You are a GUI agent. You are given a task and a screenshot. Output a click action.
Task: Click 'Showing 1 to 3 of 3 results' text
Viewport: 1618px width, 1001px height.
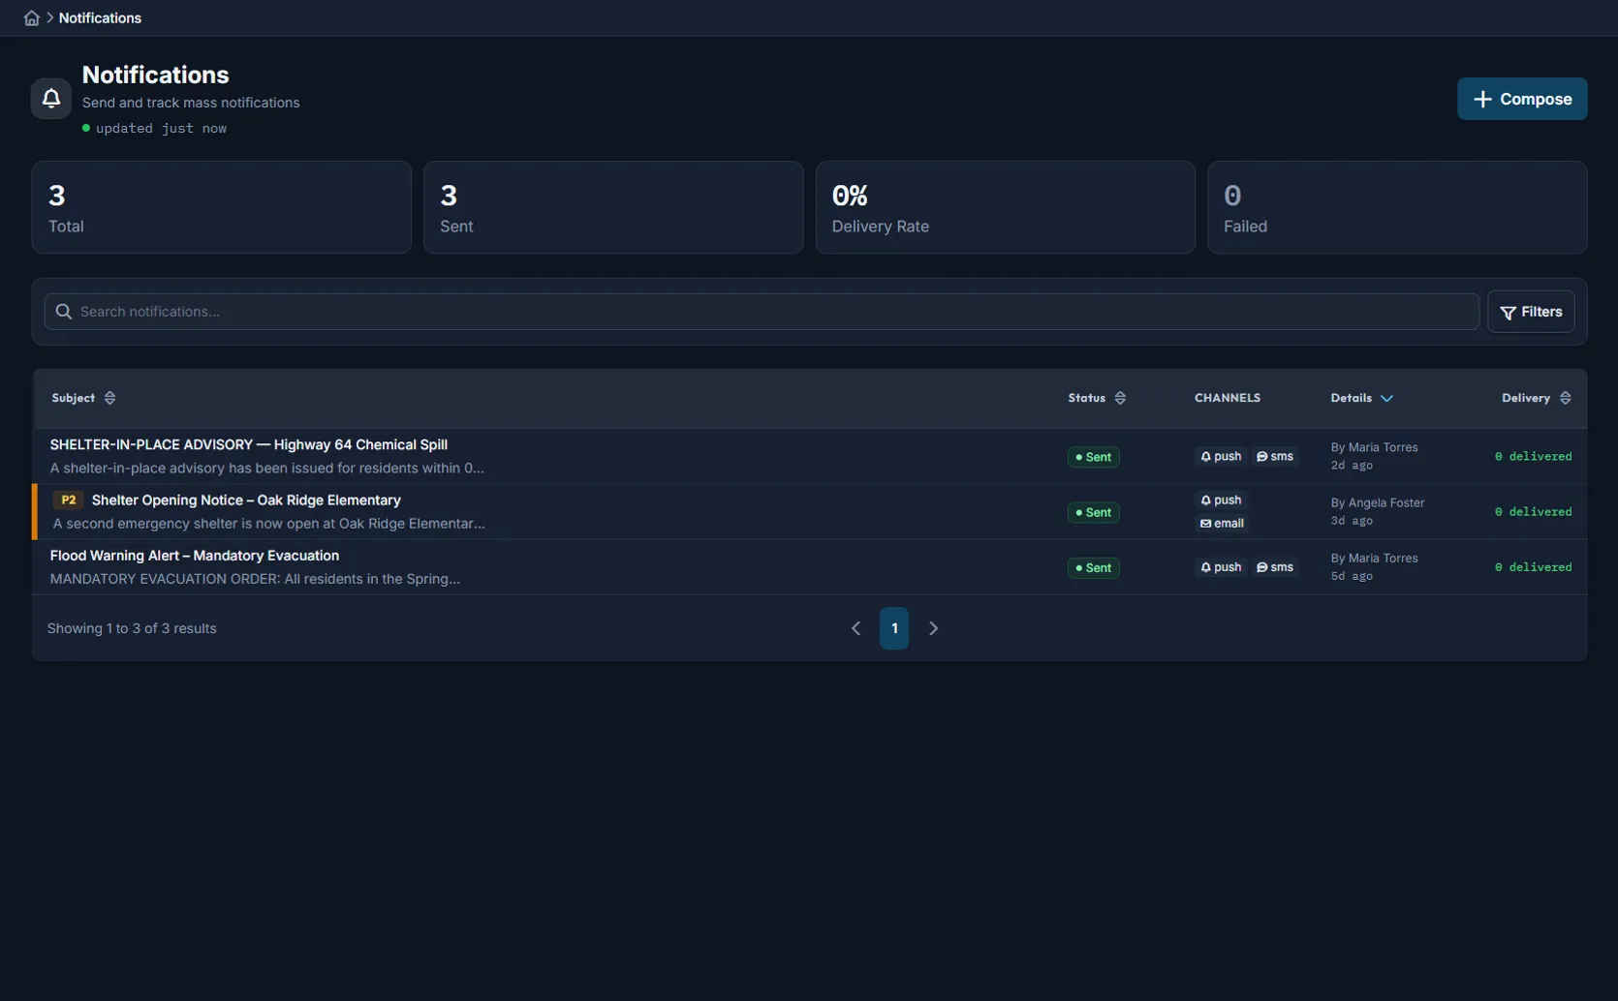pyautogui.click(x=132, y=629)
